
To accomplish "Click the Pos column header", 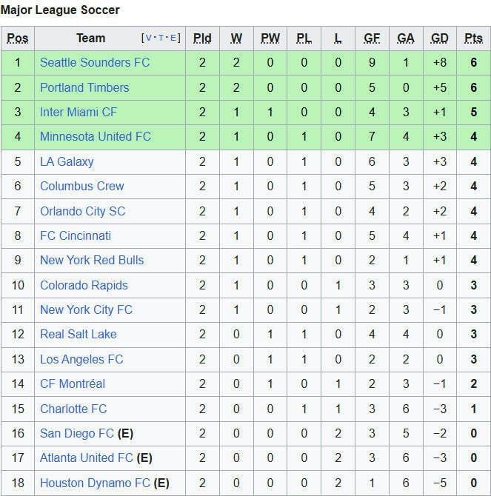I will coord(18,38).
